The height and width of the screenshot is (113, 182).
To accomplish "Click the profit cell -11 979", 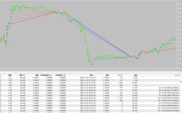I will pyautogui.click(x=135, y=88).
